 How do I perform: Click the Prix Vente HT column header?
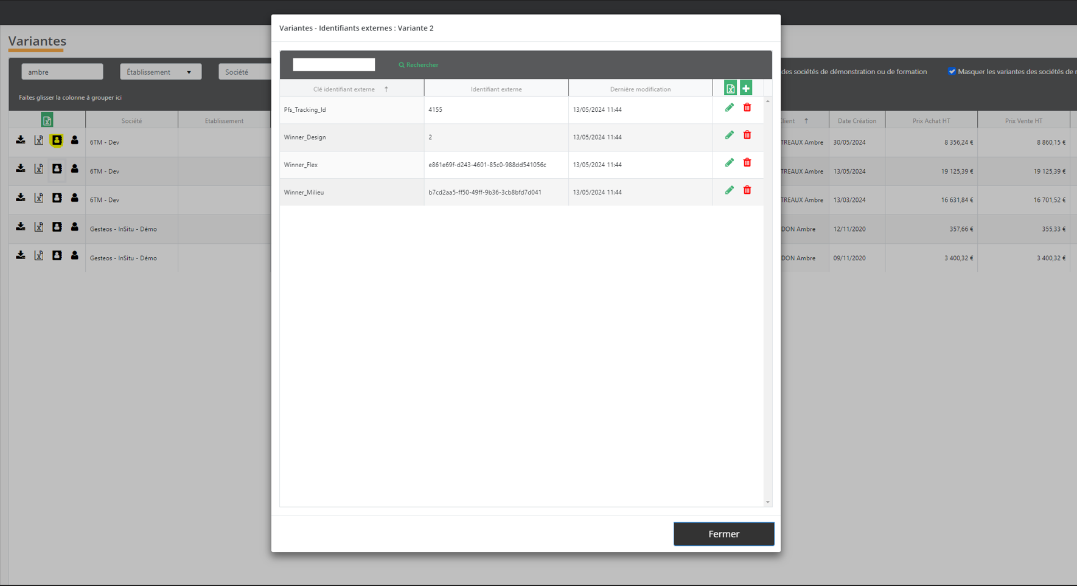point(1023,121)
